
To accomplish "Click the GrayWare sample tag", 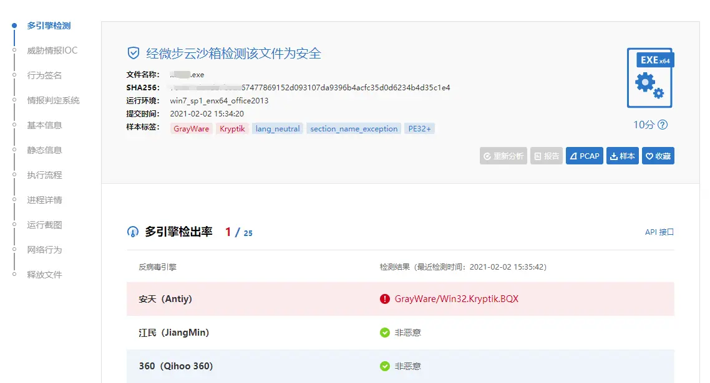I will tap(191, 128).
